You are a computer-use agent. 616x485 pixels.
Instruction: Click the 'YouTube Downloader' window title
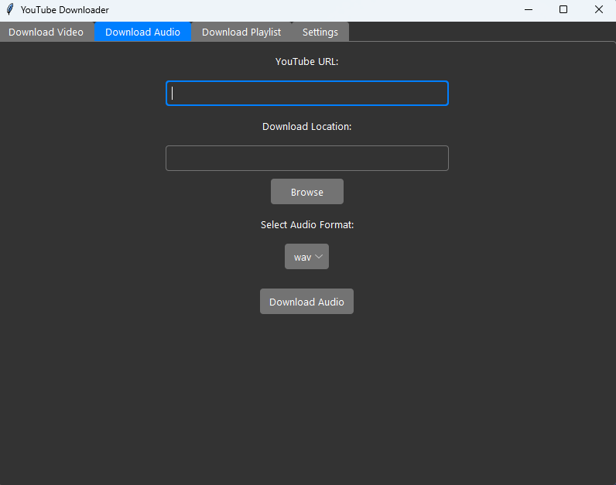65,10
